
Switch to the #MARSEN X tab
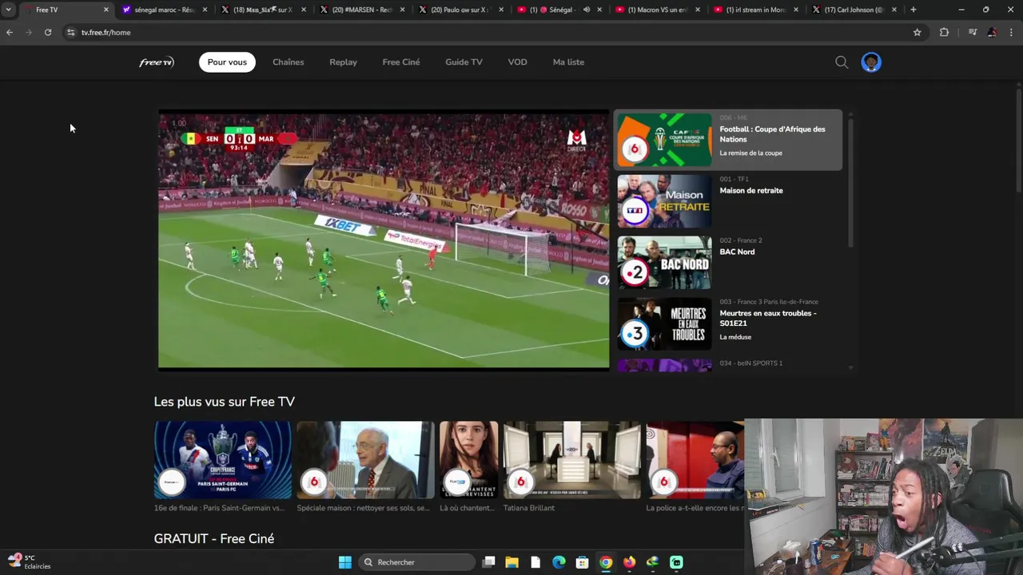click(362, 10)
